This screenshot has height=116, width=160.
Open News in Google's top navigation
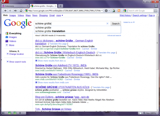coord(35,15)
